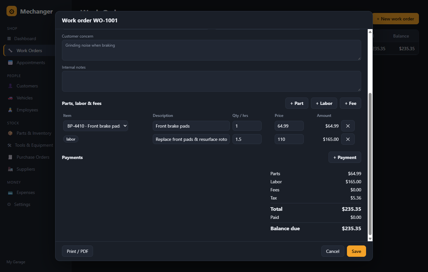Click the Dashboard sidebar icon
428x272 pixels.
click(9, 39)
